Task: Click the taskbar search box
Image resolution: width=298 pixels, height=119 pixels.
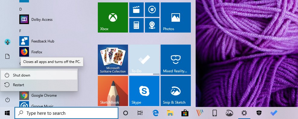Action: [x=66, y=113]
